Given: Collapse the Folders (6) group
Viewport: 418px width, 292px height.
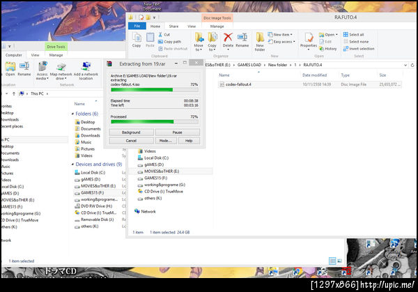Looking at the screenshot, I should click(x=72, y=114).
